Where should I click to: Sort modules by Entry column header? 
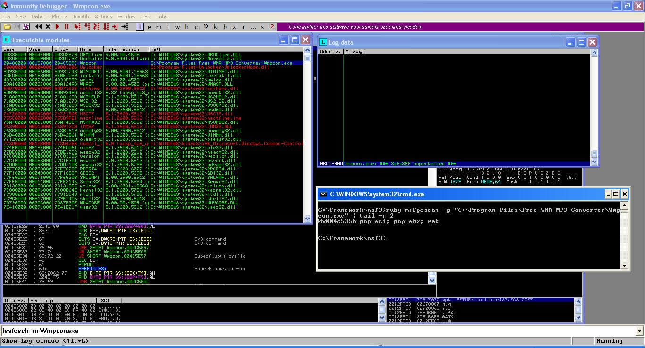pyautogui.click(x=66, y=49)
